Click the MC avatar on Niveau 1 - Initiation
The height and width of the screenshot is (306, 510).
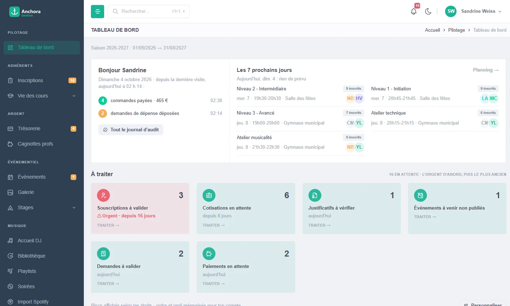pos(494,99)
